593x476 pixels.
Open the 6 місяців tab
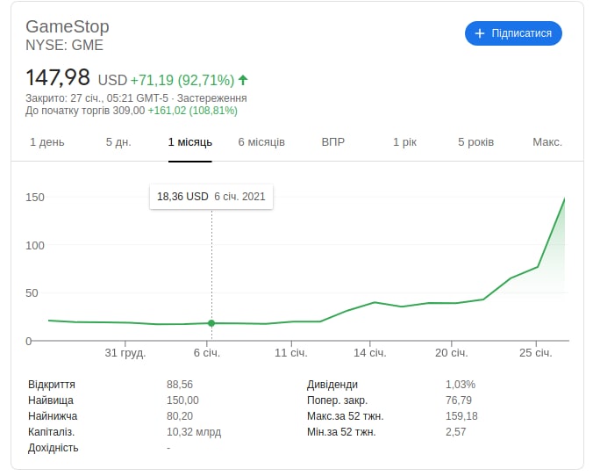261,142
